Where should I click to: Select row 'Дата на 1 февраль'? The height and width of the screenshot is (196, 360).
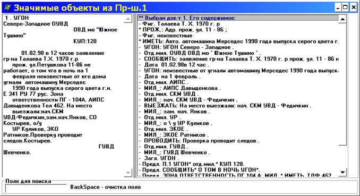[x=238, y=76]
